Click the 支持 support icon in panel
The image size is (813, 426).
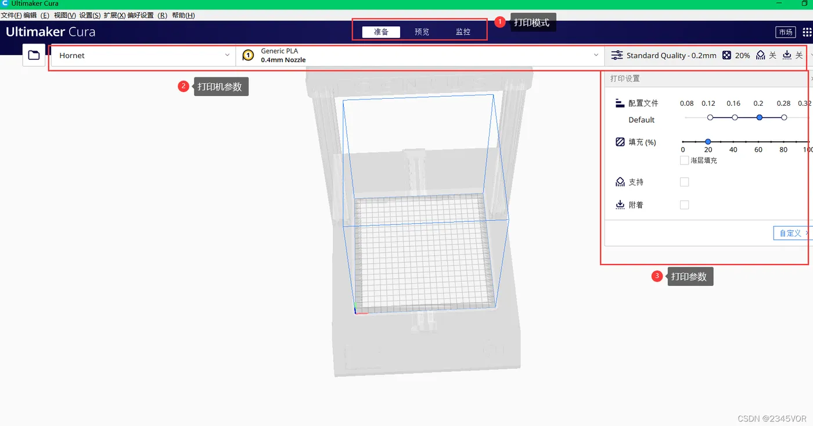(x=620, y=182)
